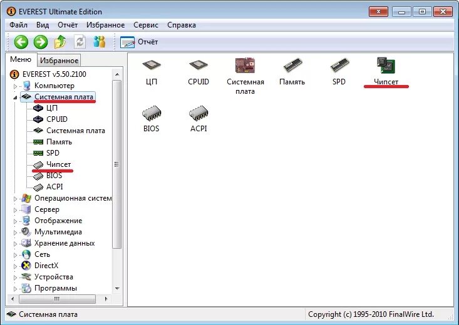Screen dimensions: 459x325
Task: Select Память in the tree
Action: pyautogui.click(x=53, y=142)
